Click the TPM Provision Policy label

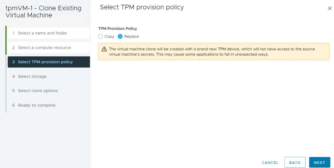coord(117,28)
